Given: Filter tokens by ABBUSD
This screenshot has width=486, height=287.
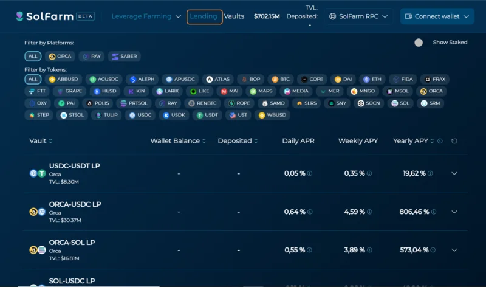Looking at the screenshot, I should click(64, 79).
